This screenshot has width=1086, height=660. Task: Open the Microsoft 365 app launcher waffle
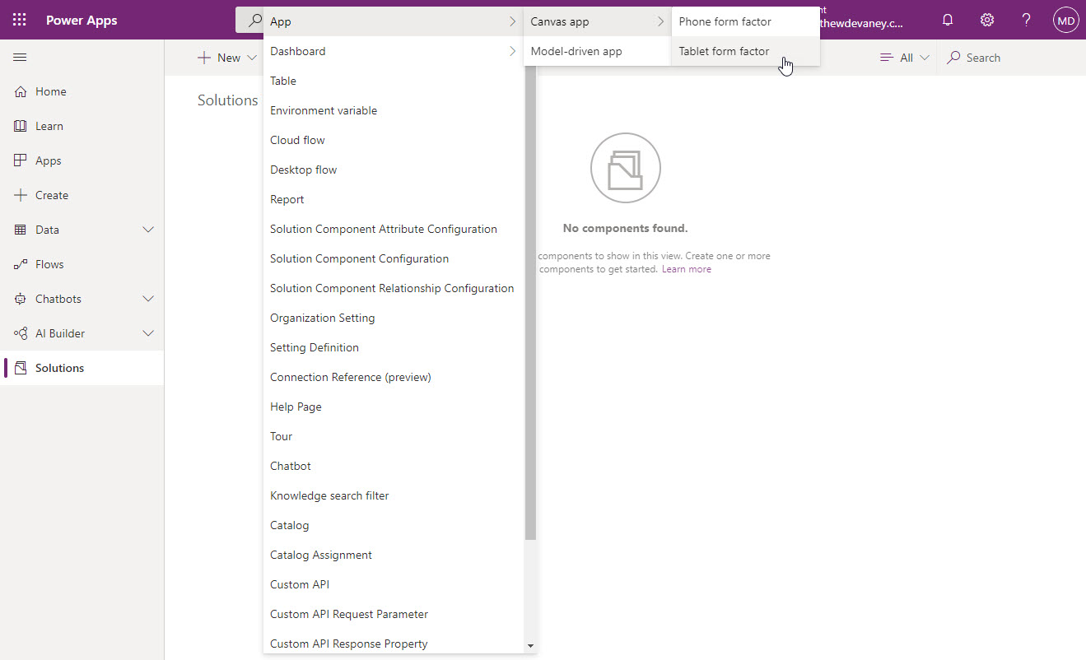coord(20,20)
